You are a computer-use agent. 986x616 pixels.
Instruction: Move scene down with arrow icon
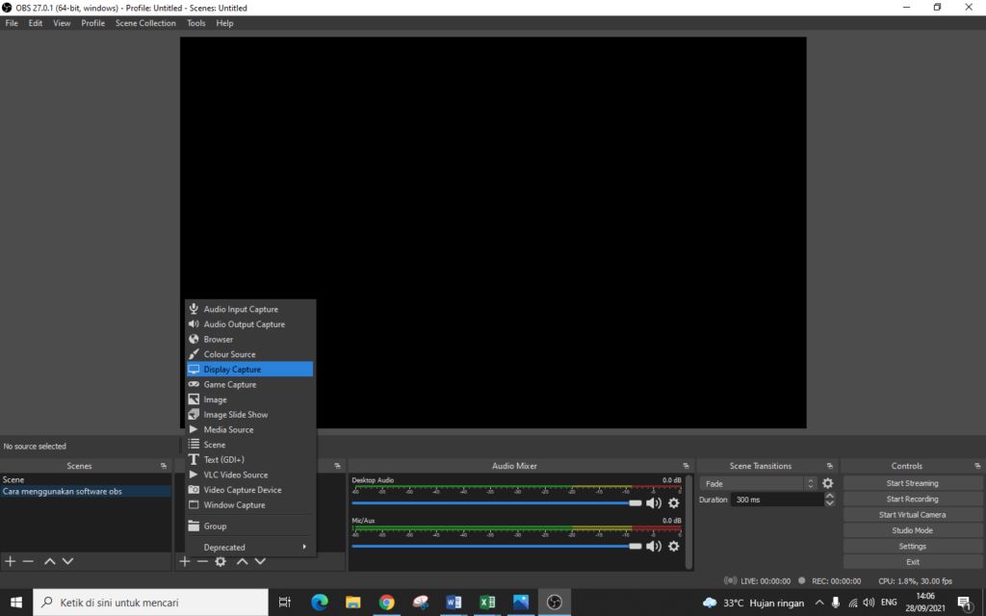click(67, 561)
